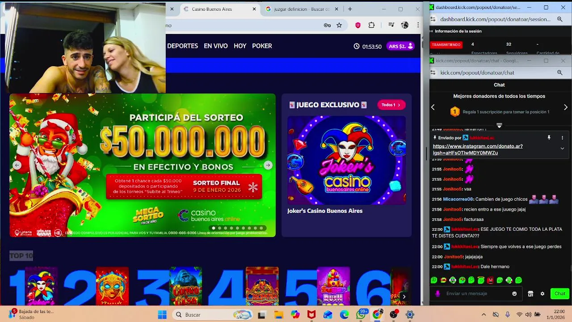Show next top donor with right arrow
This screenshot has width=572, height=322.
click(566, 107)
